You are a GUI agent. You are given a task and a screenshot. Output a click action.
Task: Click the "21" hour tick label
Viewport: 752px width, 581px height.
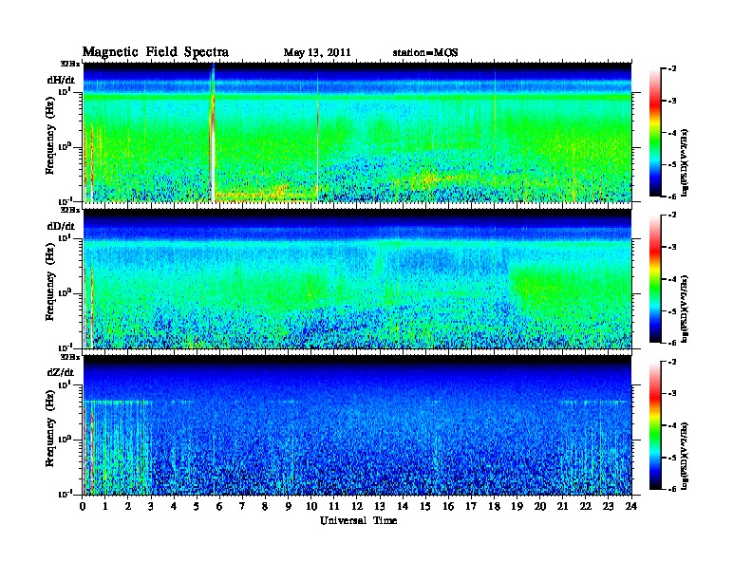coord(562,507)
